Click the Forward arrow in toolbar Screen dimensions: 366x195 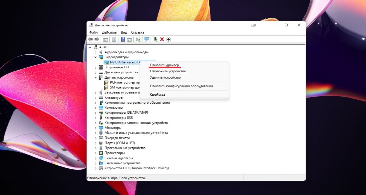pos(97,39)
